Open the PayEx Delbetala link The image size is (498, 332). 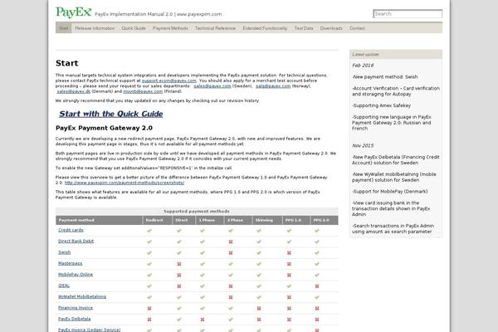pyautogui.click(x=75, y=319)
